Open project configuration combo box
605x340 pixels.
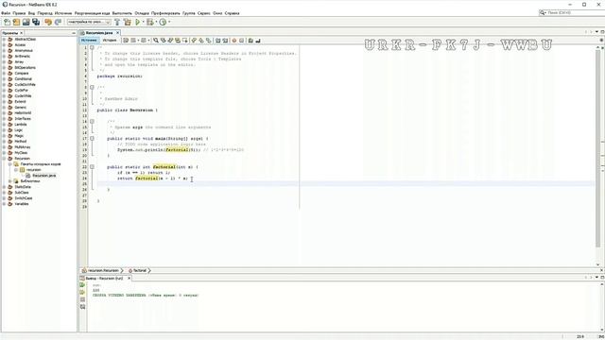point(89,22)
